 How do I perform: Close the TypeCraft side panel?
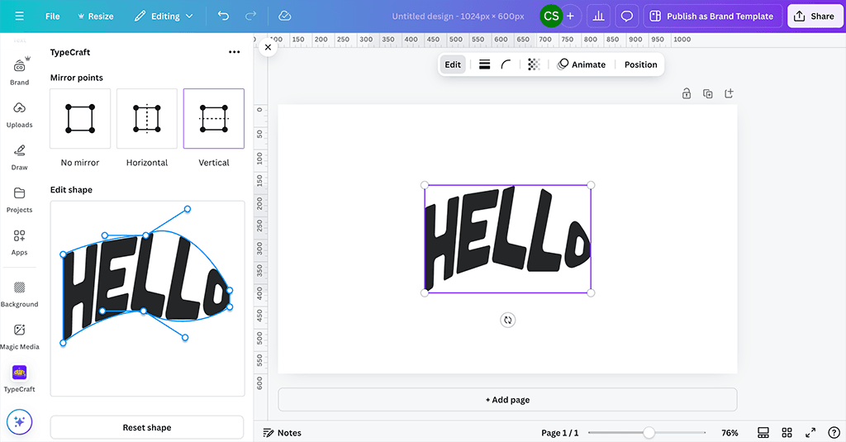pos(269,47)
